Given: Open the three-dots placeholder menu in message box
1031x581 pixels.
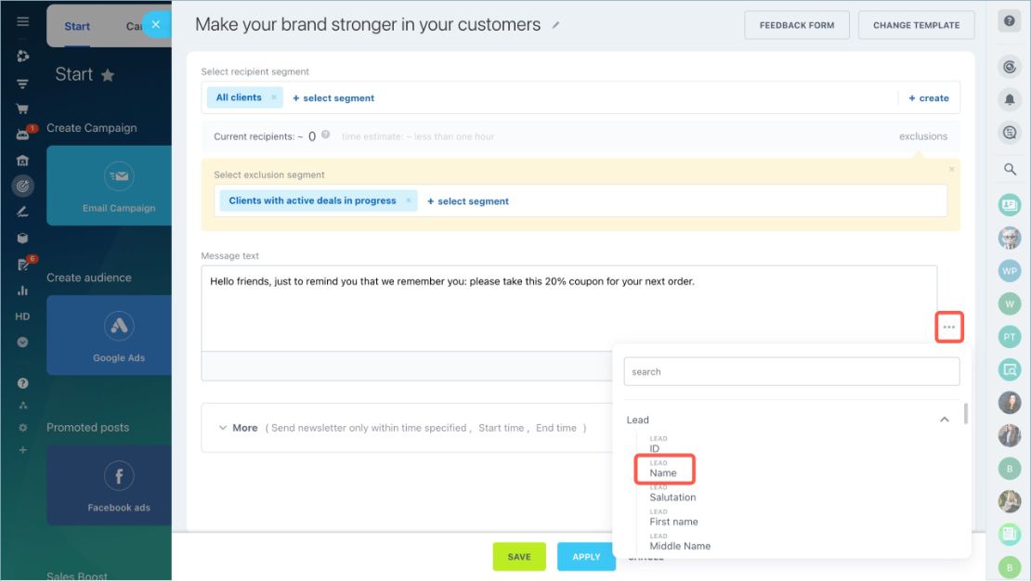Looking at the screenshot, I should (x=949, y=327).
